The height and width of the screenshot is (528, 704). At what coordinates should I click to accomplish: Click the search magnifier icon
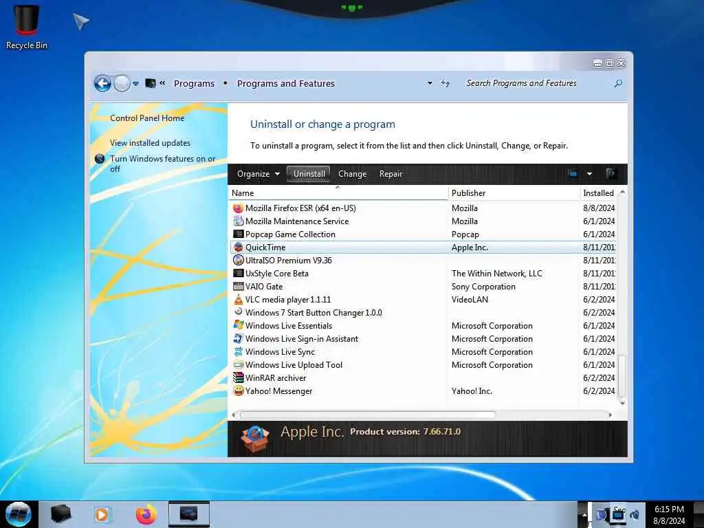[618, 83]
